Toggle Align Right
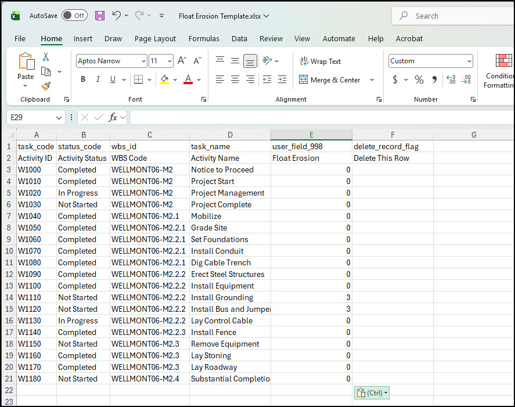Viewport: 515px width, 407px height. pos(250,80)
